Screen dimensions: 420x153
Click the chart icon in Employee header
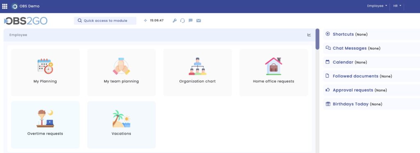pos(309,35)
